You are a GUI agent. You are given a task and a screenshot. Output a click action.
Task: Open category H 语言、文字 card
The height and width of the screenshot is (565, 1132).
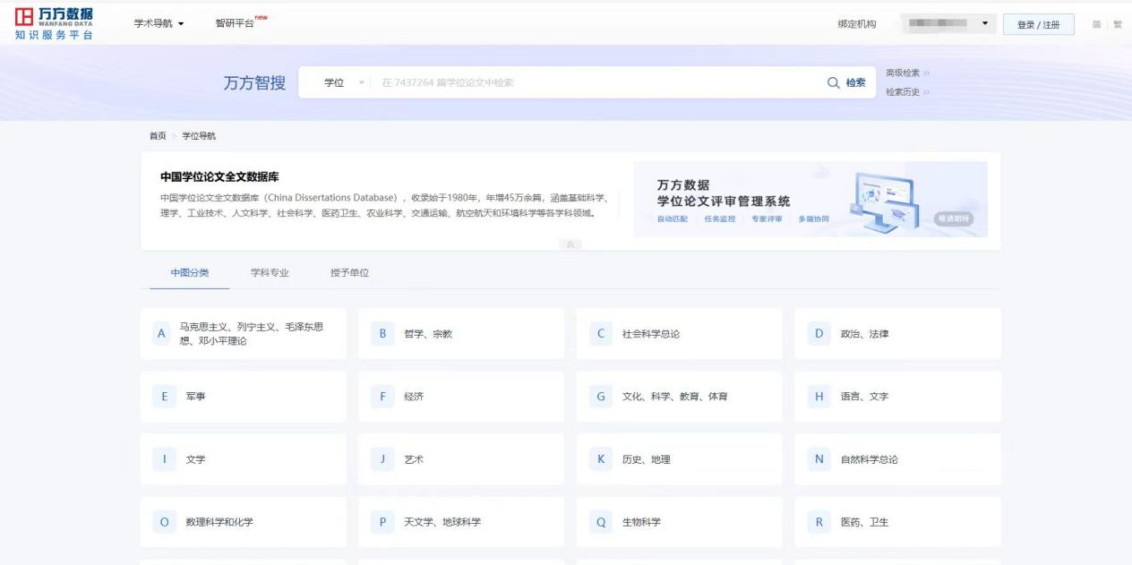[897, 397]
